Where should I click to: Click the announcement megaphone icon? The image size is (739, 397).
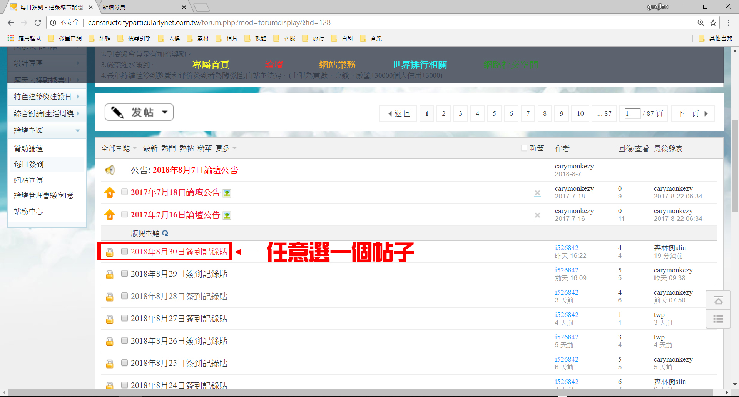tap(110, 170)
